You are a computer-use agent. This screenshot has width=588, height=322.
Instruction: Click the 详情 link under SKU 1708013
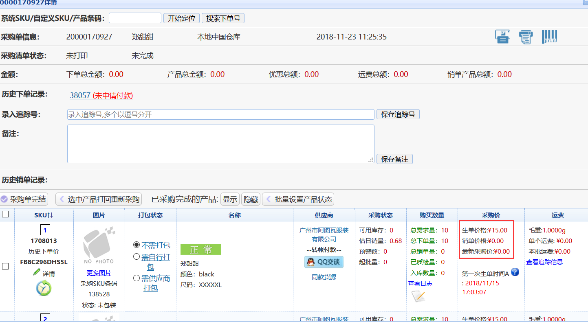(48, 274)
